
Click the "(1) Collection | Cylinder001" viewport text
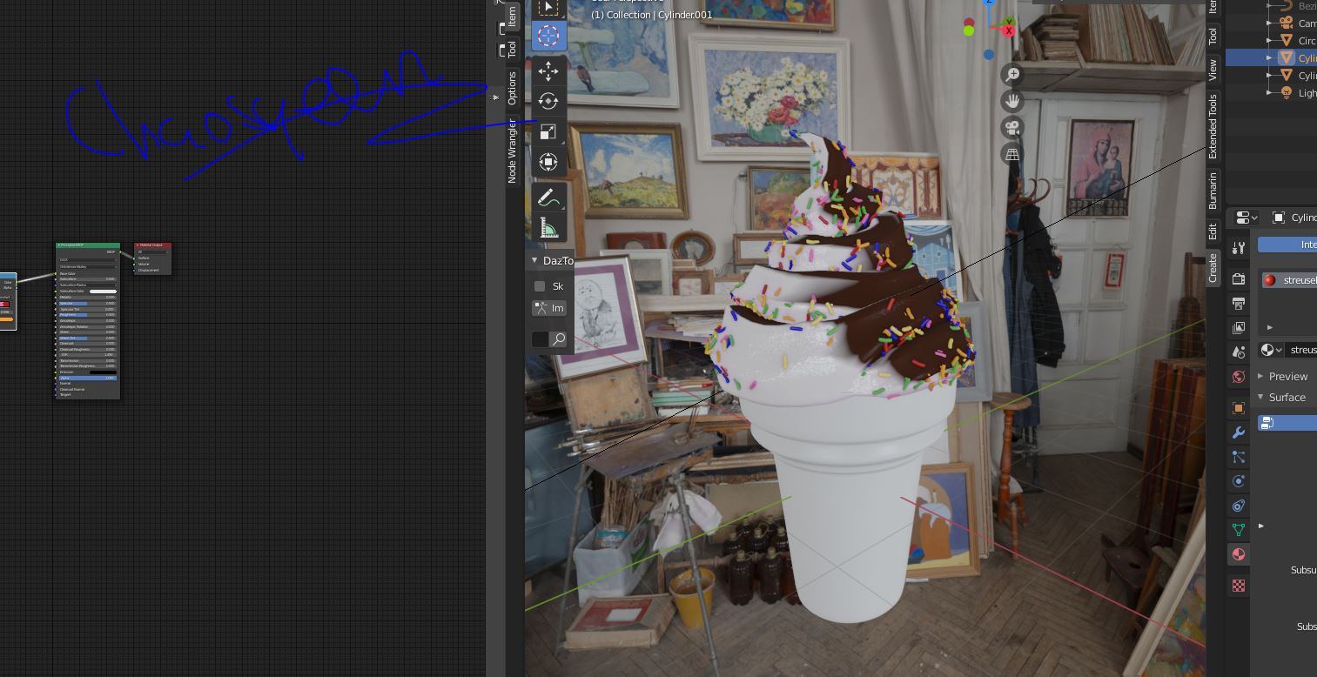click(651, 15)
